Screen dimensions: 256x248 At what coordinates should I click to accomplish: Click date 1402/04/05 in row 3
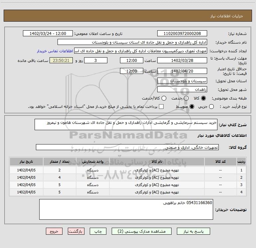pos(26,185)
